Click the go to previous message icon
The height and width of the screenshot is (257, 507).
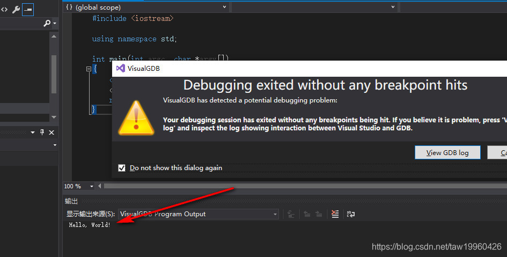[x=307, y=214]
